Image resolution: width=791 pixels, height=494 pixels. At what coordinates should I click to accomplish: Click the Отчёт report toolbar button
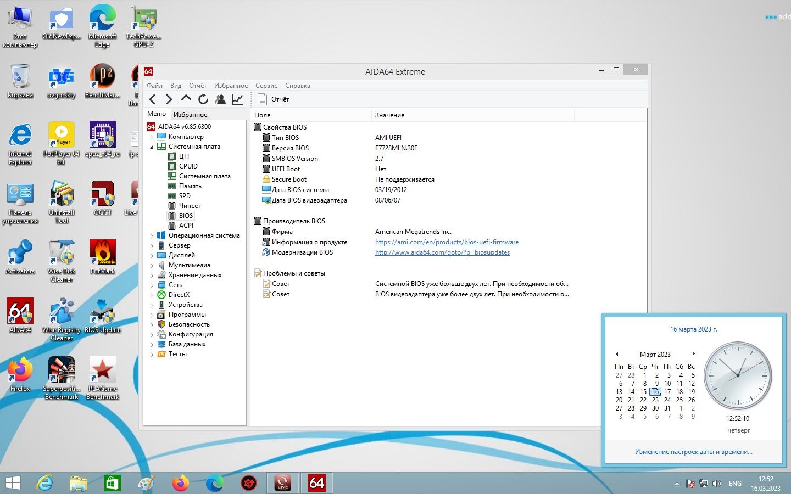pyautogui.click(x=274, y=99)
